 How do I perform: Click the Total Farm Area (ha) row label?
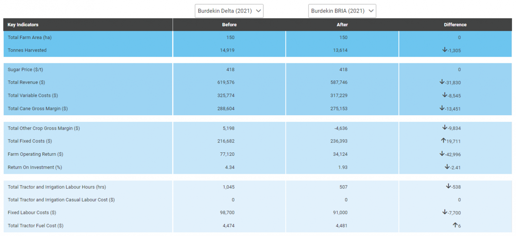click(29, 37)
